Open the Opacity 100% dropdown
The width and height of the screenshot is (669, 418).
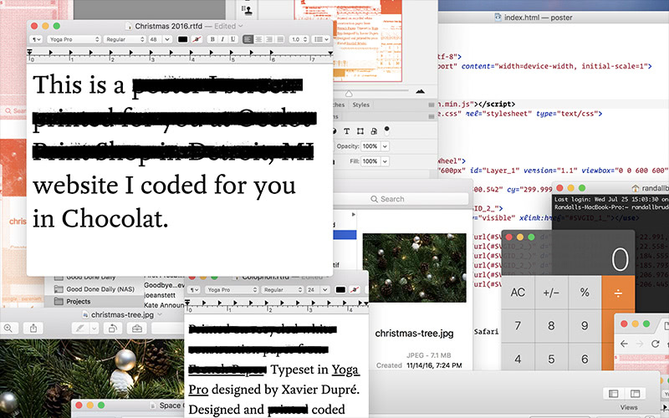click(x=385, y=146)
